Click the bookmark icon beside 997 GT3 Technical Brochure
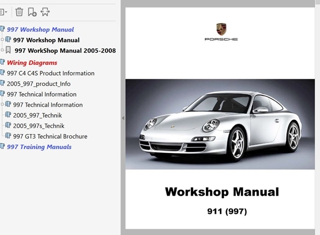320x235 pixels. coord(8,136)
